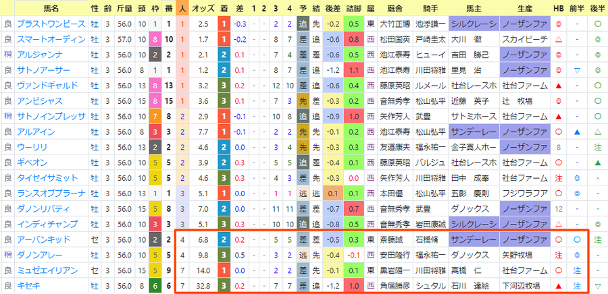Select owner 近藤 英子 cell
The image size is (608, 294).
(x=474, y=101)
